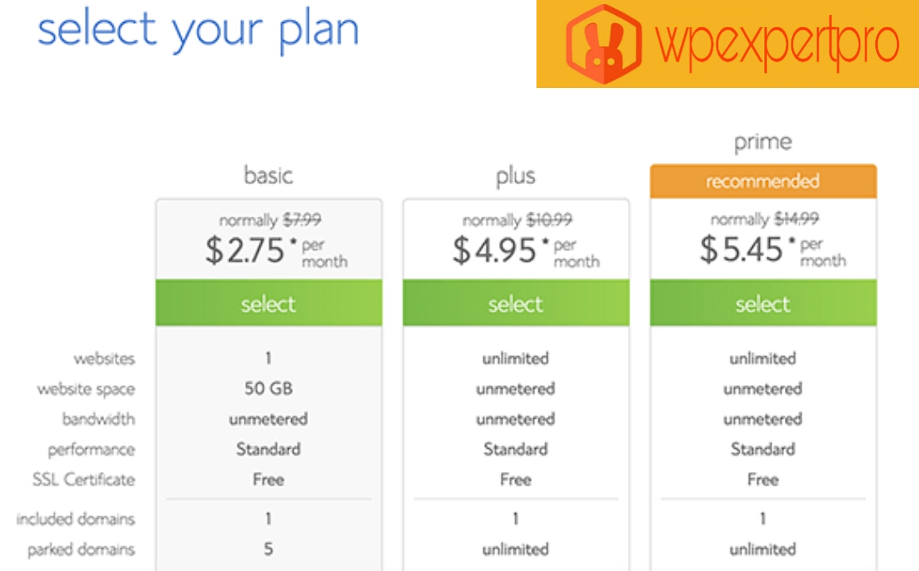Click the normally $14.99 struck-through price

pyautogui.click(x=765, y=219)
